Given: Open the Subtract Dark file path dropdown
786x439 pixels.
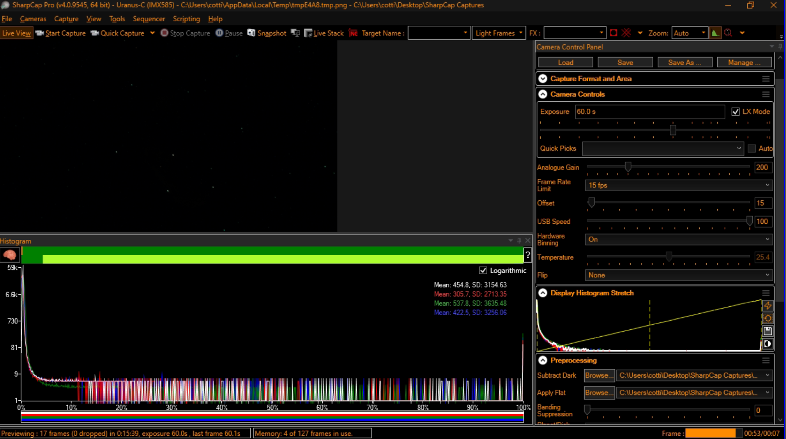Looking at the screenshot, I should click(x=694, y=375).
